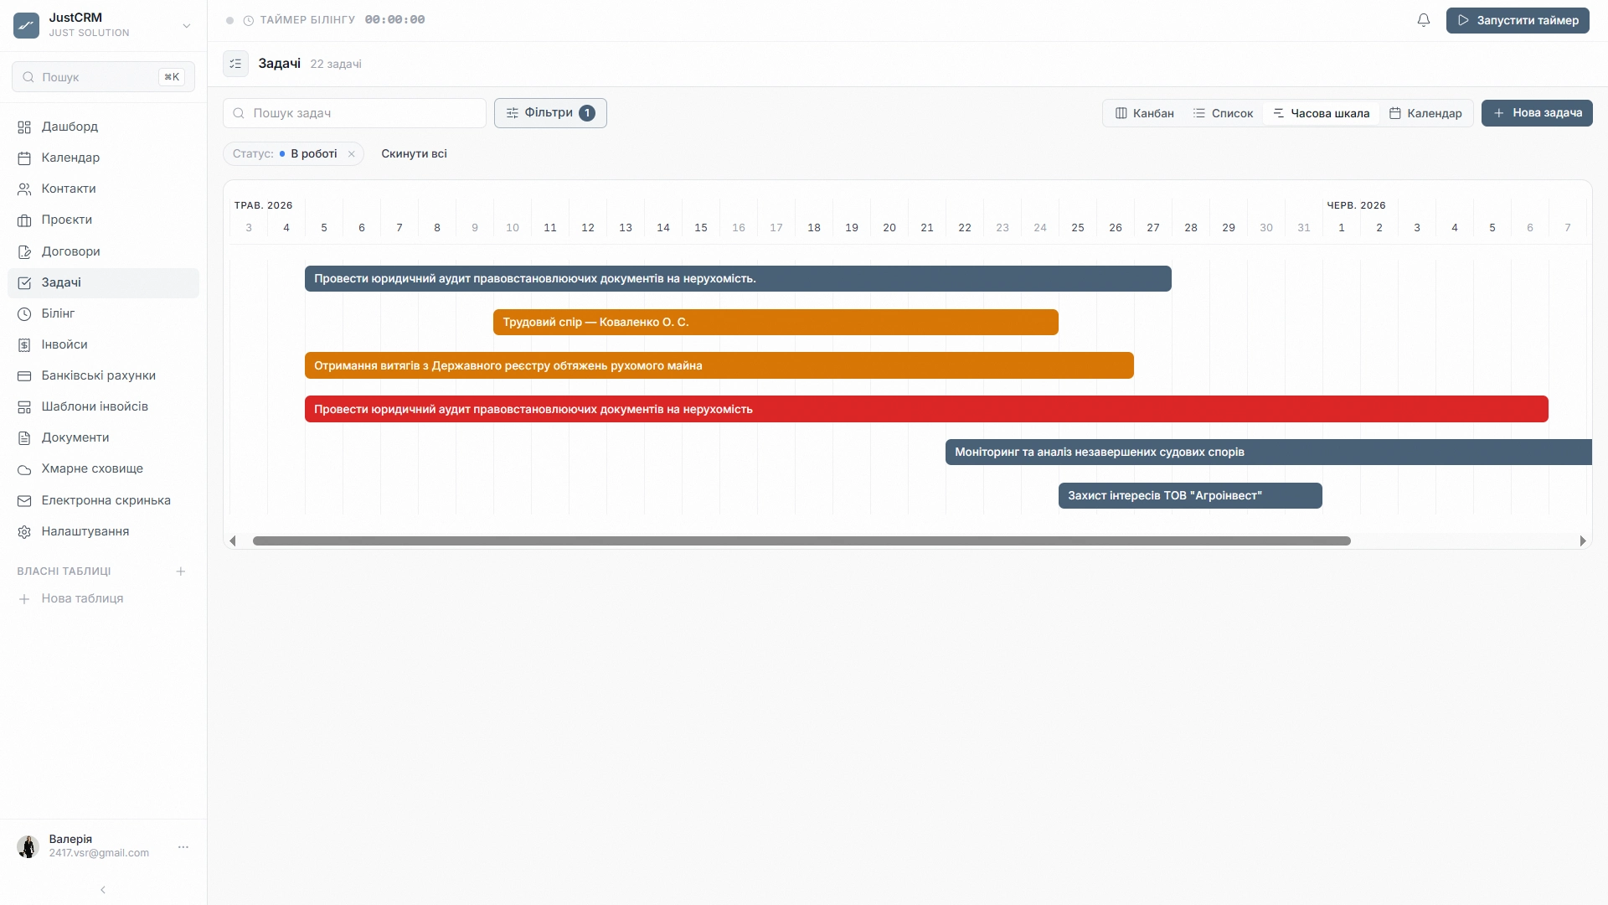
Task: Open Договори in the sidebar
Action: pyautogui.click(x=104, y=251)
